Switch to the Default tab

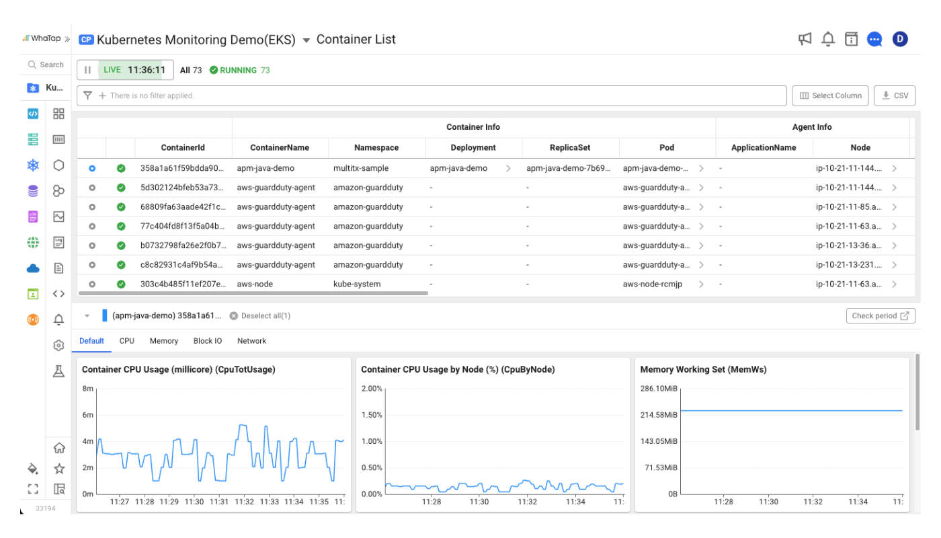[x=91, y=341]
